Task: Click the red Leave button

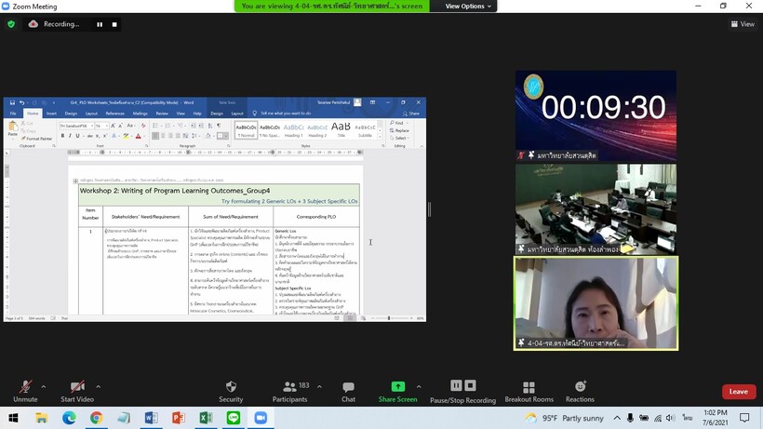Action: [739, 392]
